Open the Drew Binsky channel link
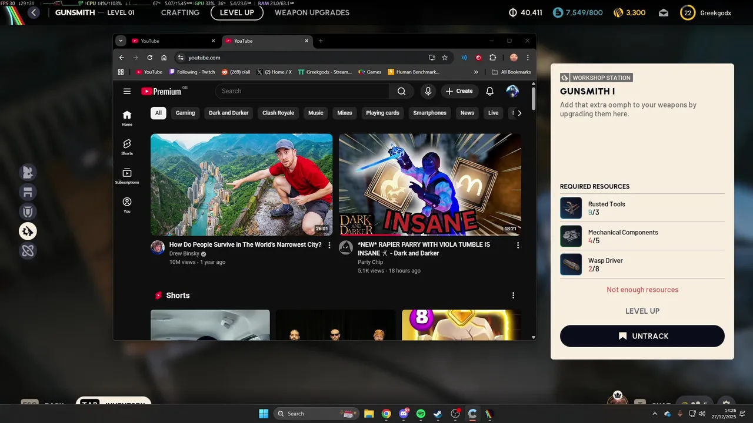This screenshot has width=753, height=423. pyautogui.click(x=184, y=254)
